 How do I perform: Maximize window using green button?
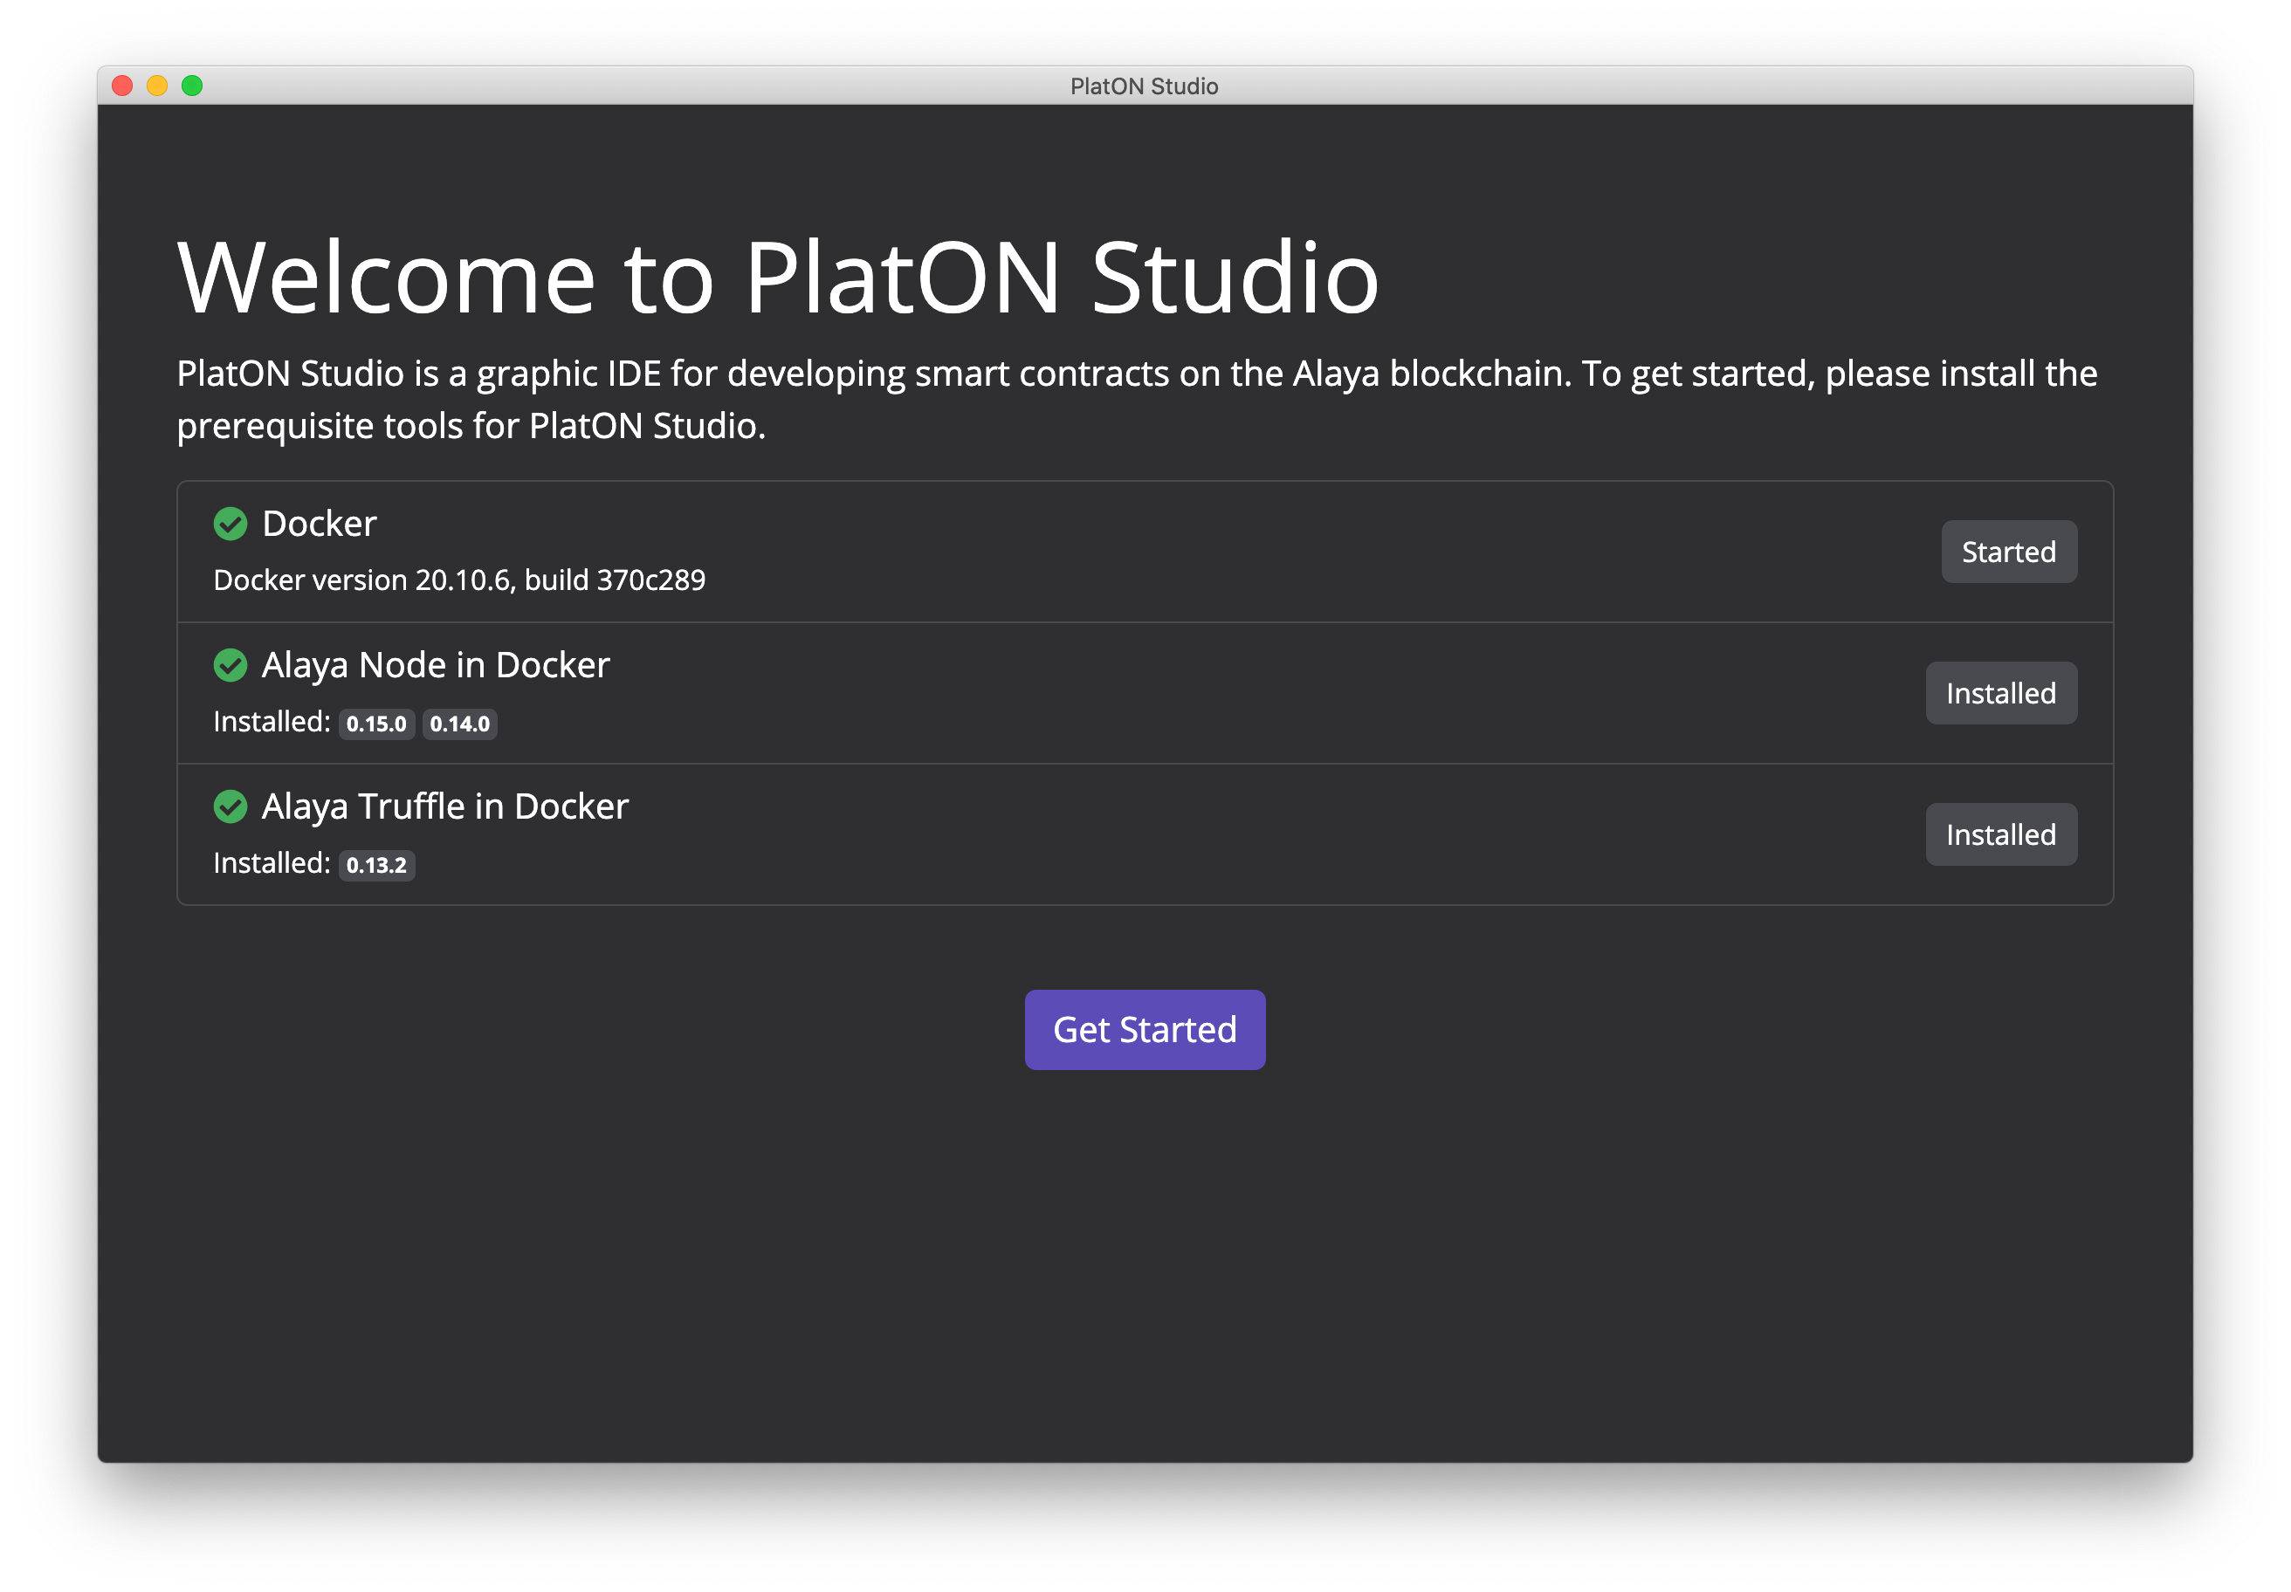(x=193, y=86)
